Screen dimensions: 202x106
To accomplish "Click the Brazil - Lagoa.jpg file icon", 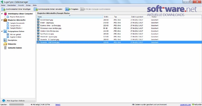I will 38,23.
